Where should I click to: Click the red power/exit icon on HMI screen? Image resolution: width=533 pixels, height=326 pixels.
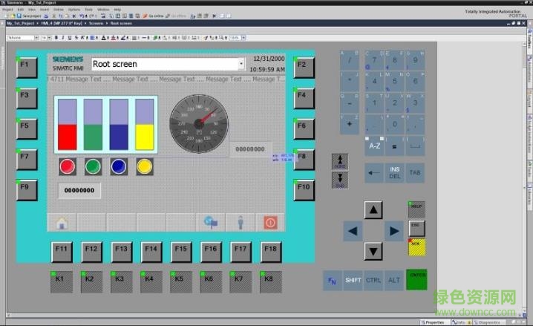click(x=270, y=222)
